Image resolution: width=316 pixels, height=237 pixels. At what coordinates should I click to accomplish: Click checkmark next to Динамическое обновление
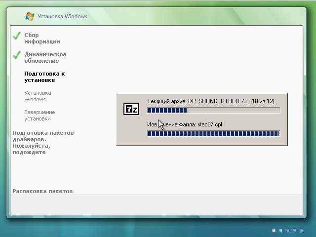click(x=17, y=55)
